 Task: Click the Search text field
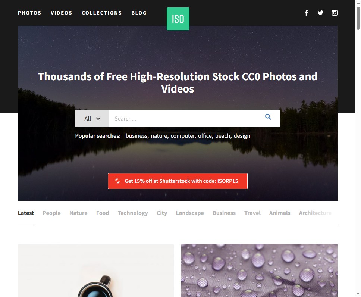pyautogui.click(x=186, y=118)
